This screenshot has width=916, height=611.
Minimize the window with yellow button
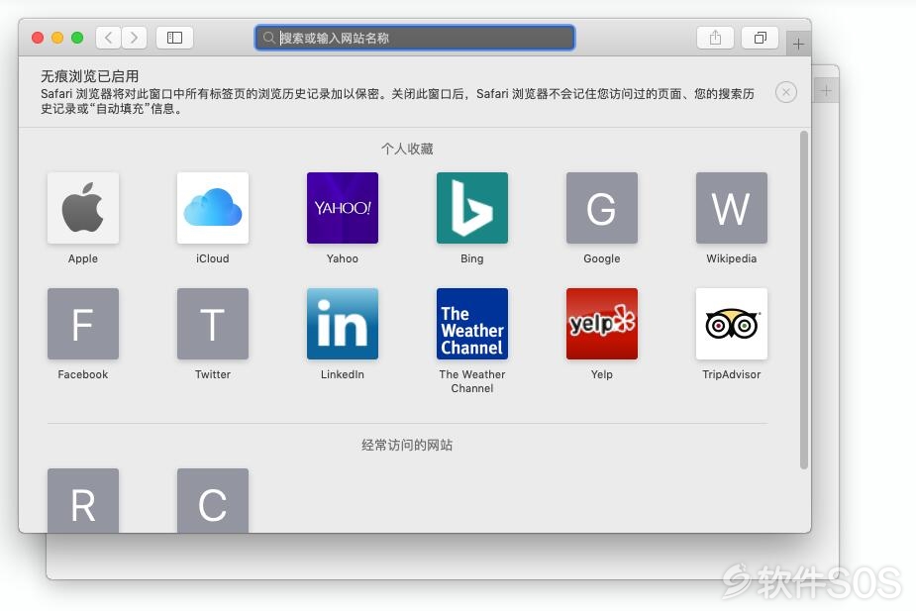click(57, 38)
